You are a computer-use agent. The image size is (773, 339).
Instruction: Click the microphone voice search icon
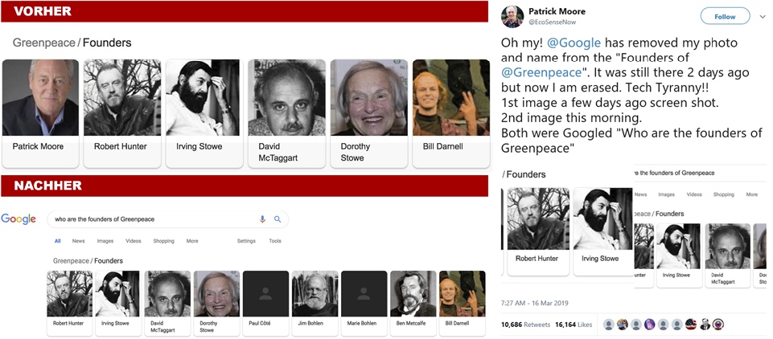(x=262, y=219)
